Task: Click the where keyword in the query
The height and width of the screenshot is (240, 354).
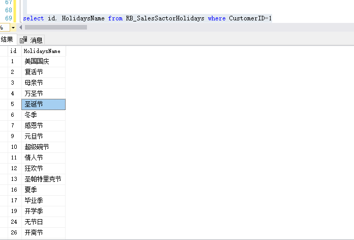Action: [217, 18]
